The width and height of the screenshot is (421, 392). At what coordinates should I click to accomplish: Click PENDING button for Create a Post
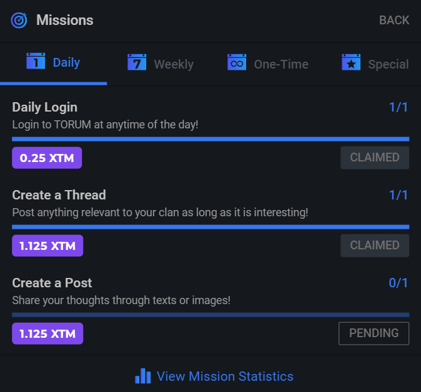click(374, 333)
